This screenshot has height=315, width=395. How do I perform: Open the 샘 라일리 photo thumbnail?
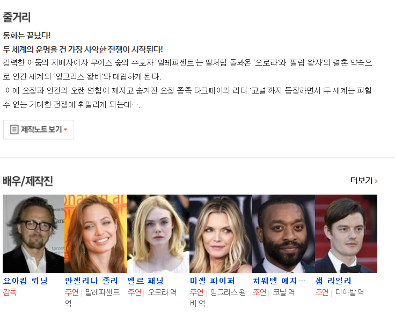[346, 234]
